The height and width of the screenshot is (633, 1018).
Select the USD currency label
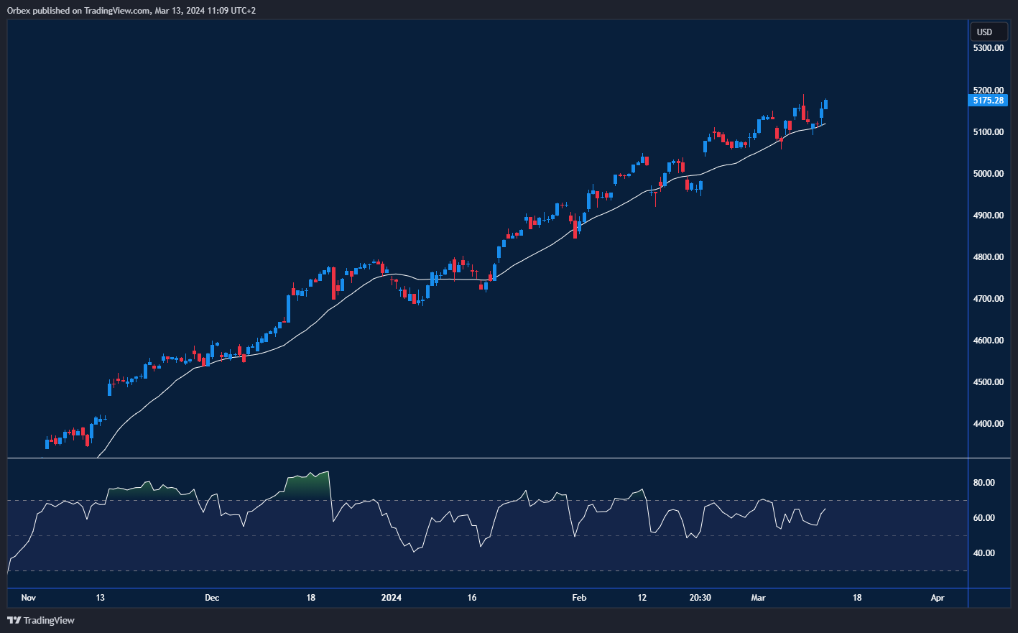click(x=989, y=32)
